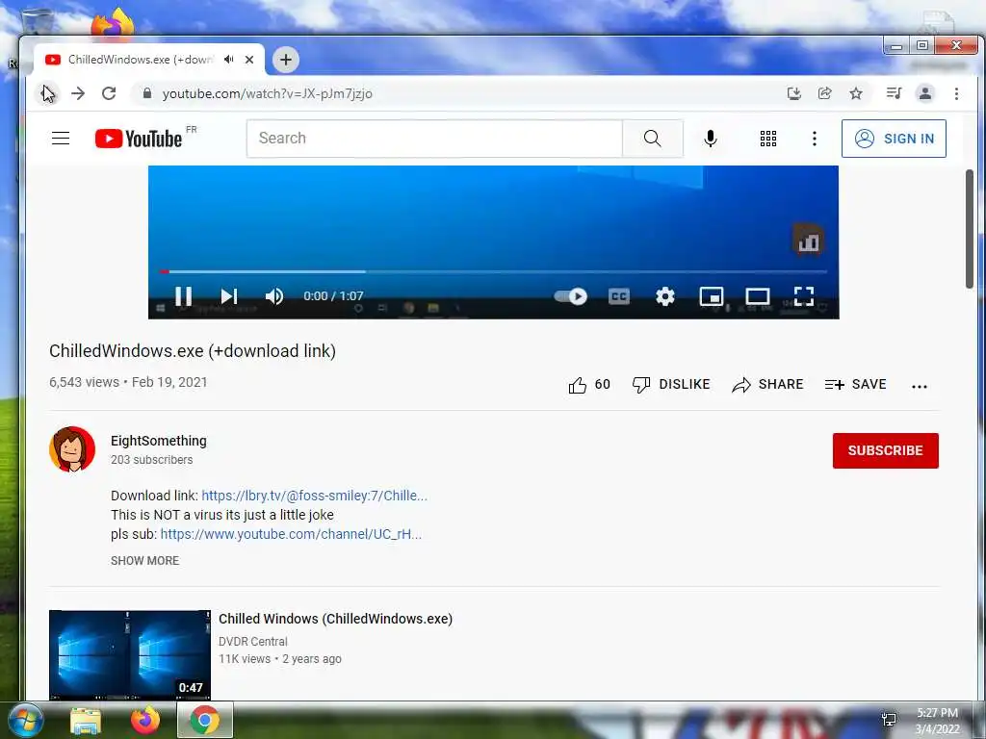Open the Chilled Windows (ChilledWindows.exe) title
Image resolution: width=986 pixels, height=739 pixels.
(x=335, y=619)
